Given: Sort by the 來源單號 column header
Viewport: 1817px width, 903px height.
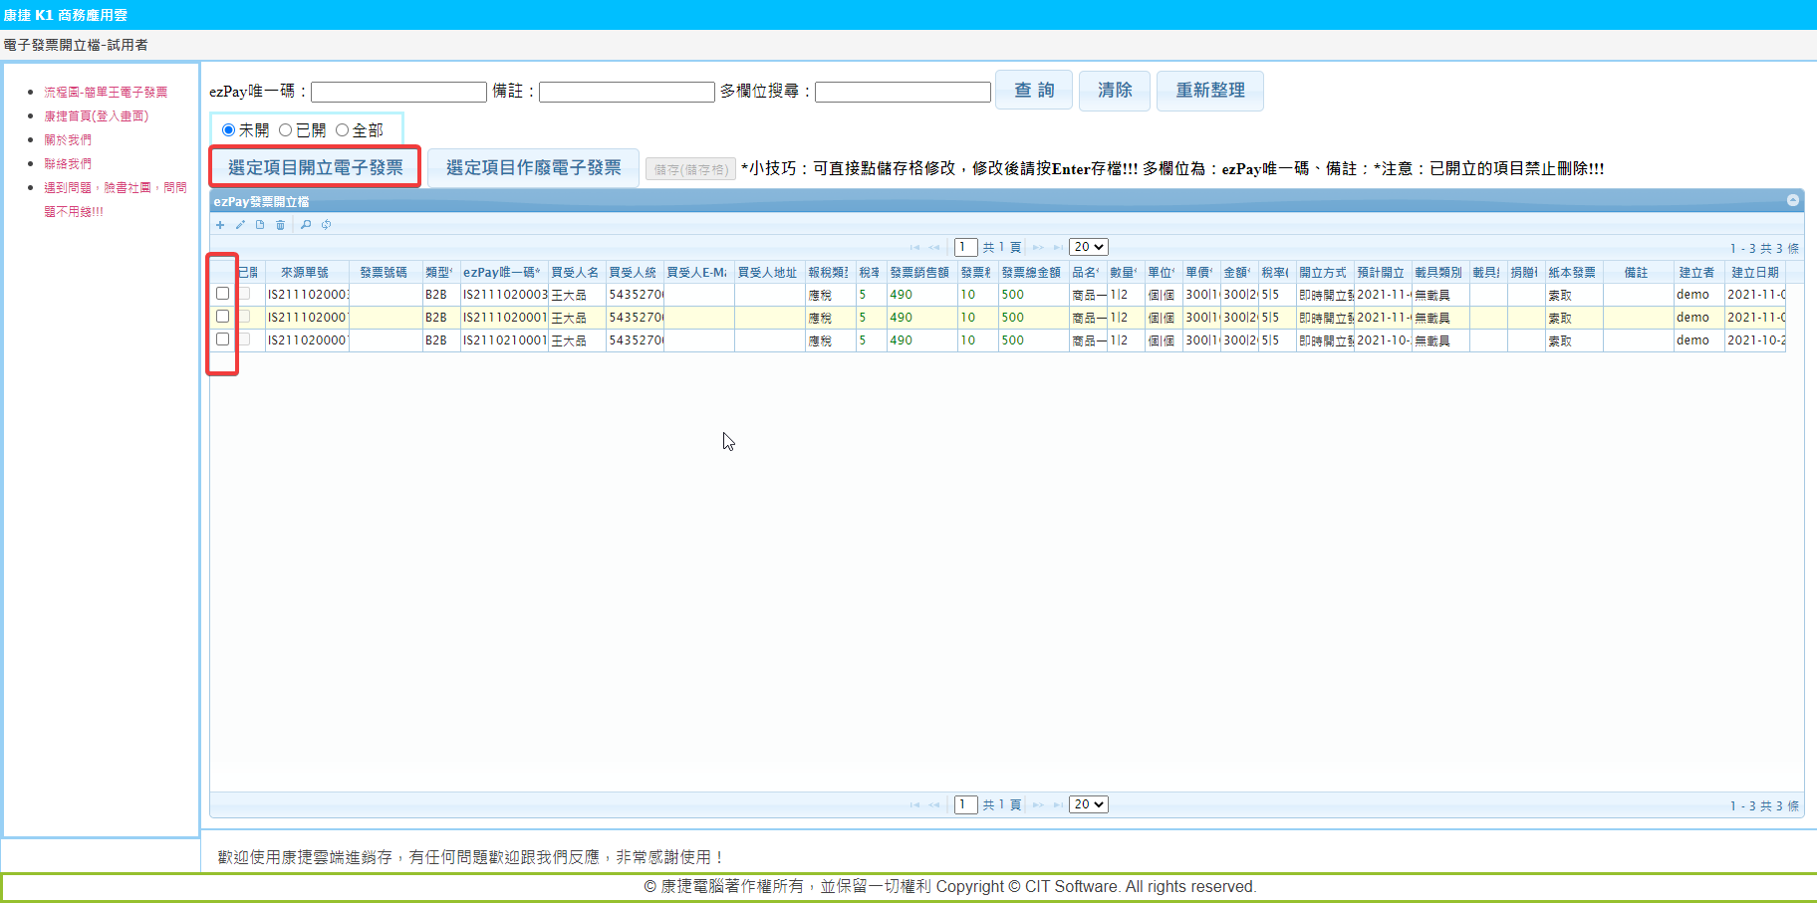Looking at the screenshot, I should [x=304, y=272].
